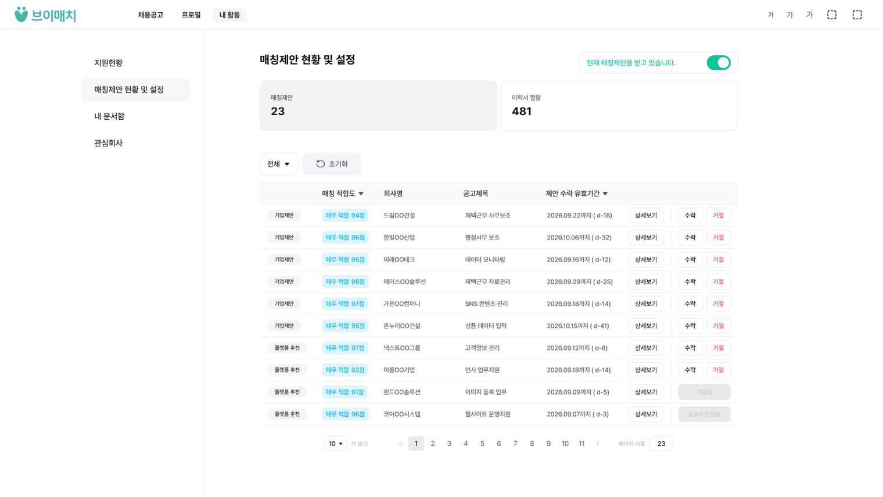The width and height of the screenshot is (883, 497).
Task: Sort by 제안 수락 유효기간 column arrow
Action: 605,194
